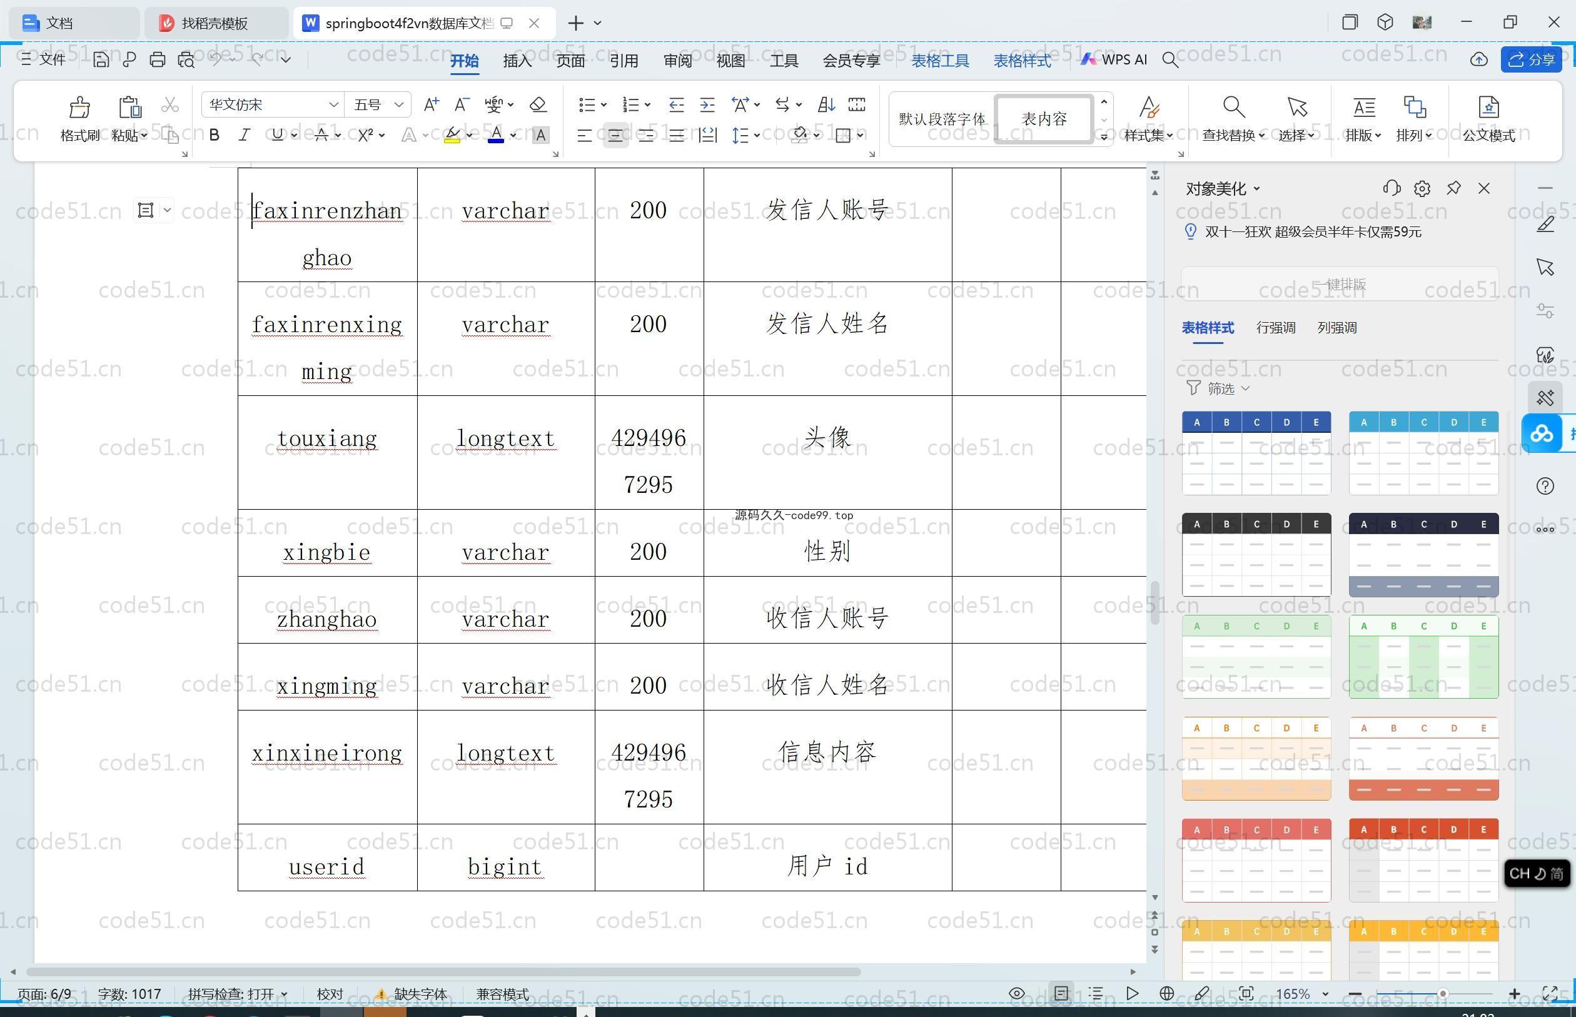
Task: Increase font size with A+ icon
Action: coord(431,104)
